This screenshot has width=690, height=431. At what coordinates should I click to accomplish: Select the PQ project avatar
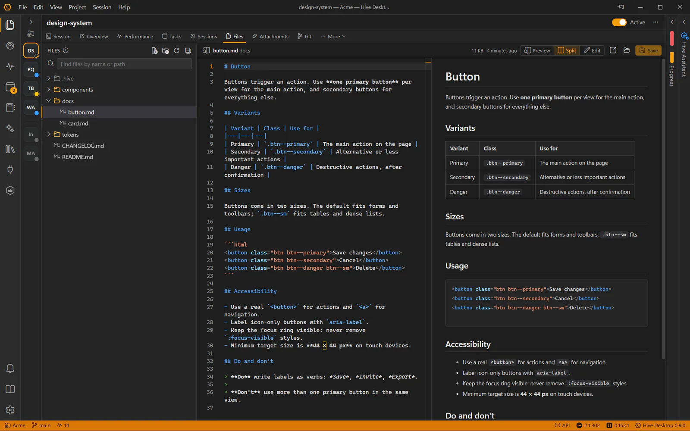pos(31,69)
